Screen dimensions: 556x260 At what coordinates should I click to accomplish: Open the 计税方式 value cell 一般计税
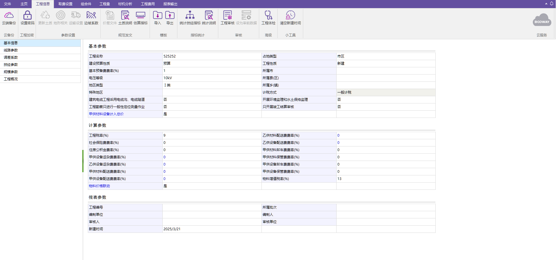386,92
